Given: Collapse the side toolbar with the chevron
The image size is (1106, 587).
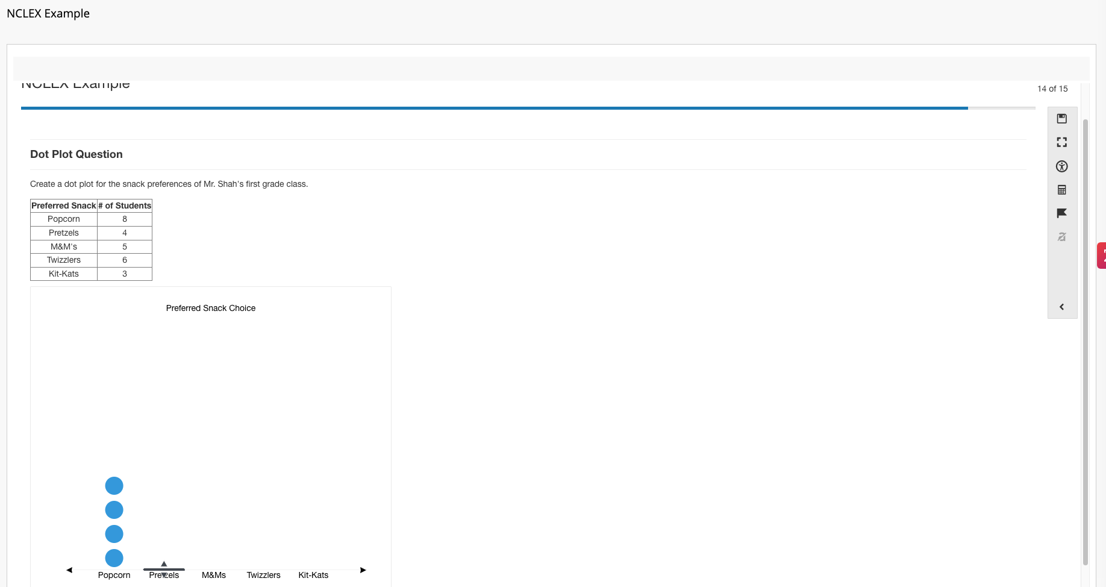Looking at the screenshot, I should [x=1061, y=307].
